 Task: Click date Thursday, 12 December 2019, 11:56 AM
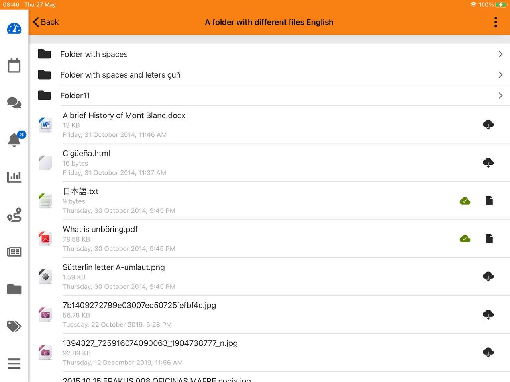[123, 363]
